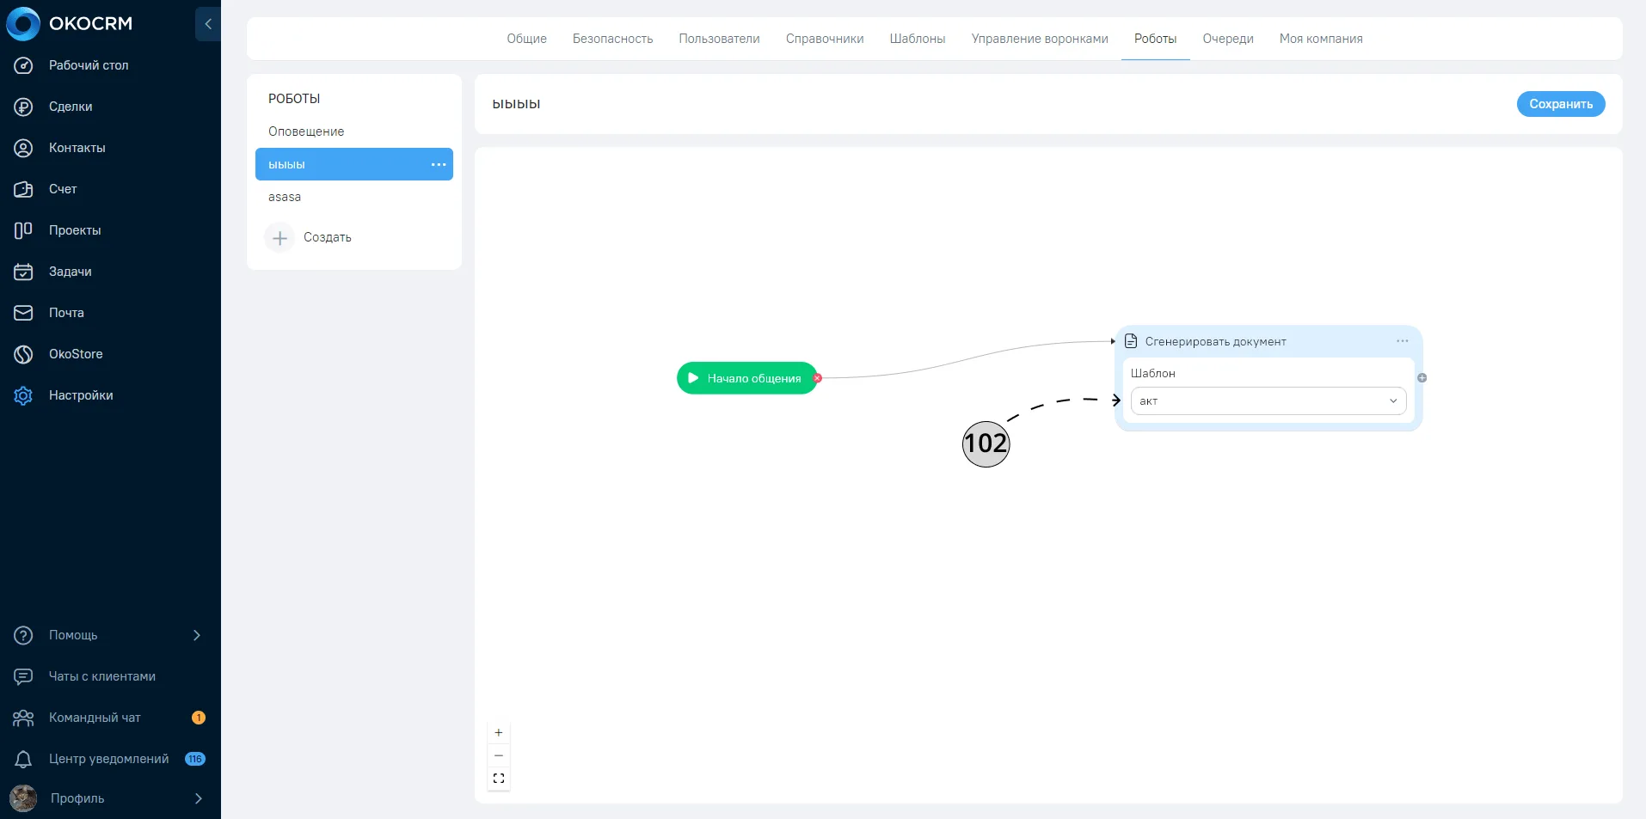Open OkoStore from the sidebar

pyautogui.click(x=76, y=354)
